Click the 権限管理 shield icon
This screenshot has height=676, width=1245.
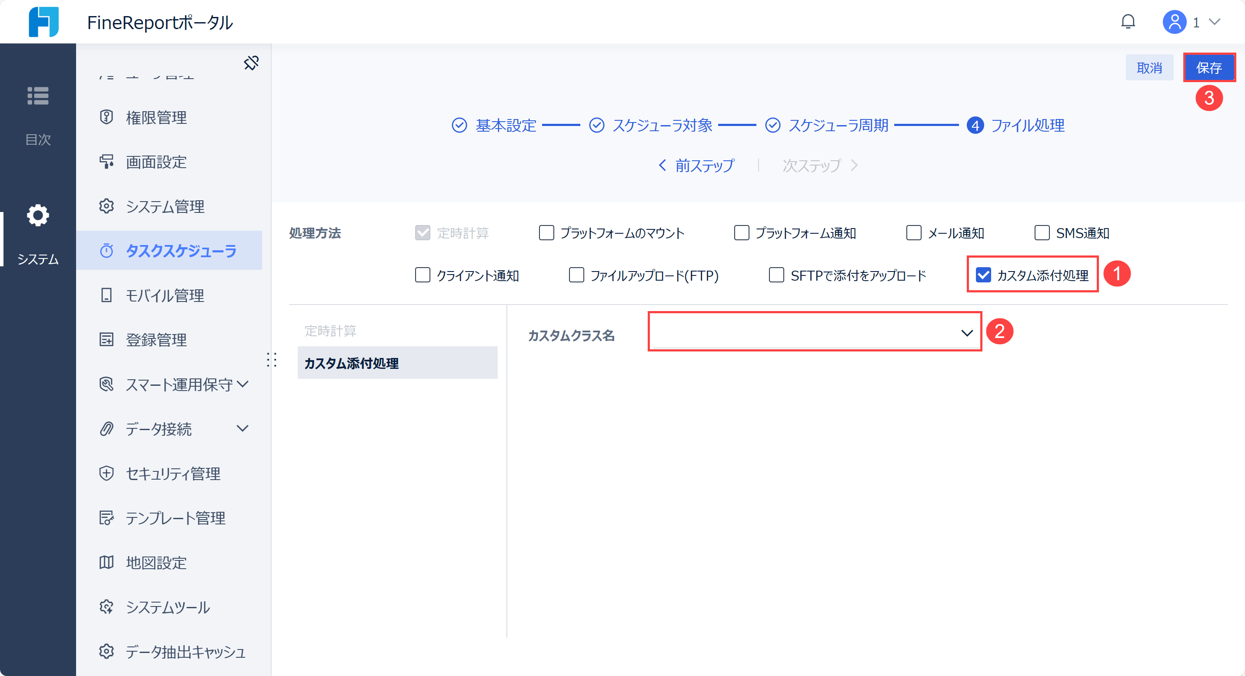(107, 117)
